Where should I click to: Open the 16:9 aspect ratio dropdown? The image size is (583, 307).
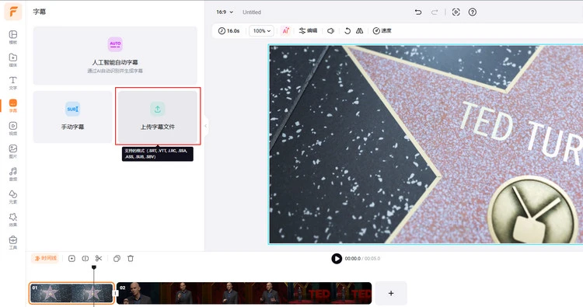coord(225,12)
